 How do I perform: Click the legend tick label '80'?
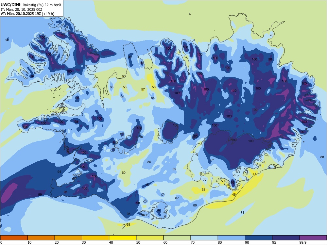220,242
